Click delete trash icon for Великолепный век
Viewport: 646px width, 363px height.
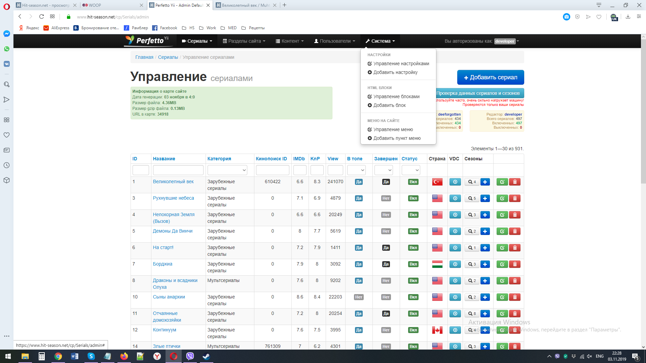point(515,182)
